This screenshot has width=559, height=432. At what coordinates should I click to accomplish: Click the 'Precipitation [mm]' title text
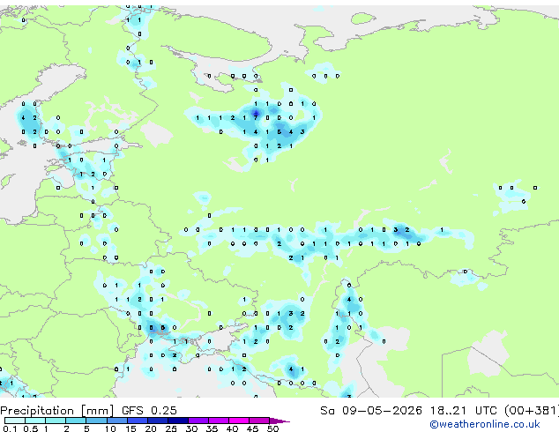[x=57, y=411]
